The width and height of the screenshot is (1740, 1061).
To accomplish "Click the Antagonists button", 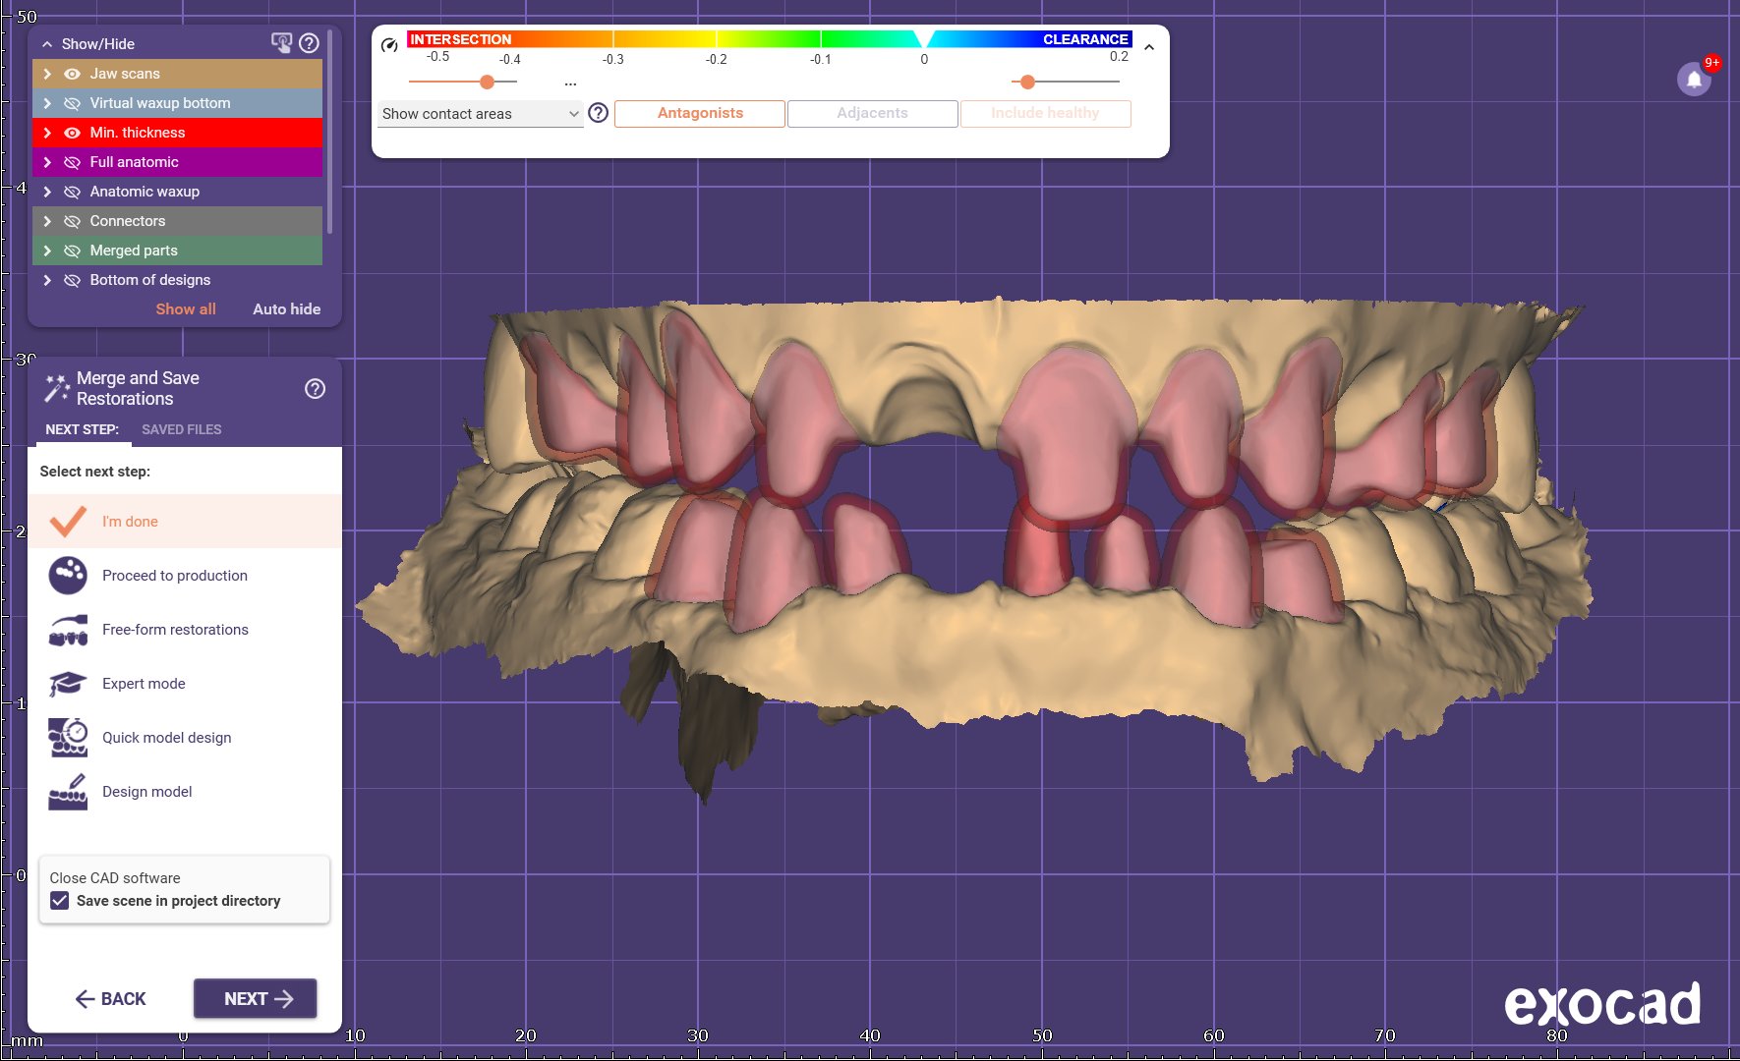I will click(x=700, y=113).
